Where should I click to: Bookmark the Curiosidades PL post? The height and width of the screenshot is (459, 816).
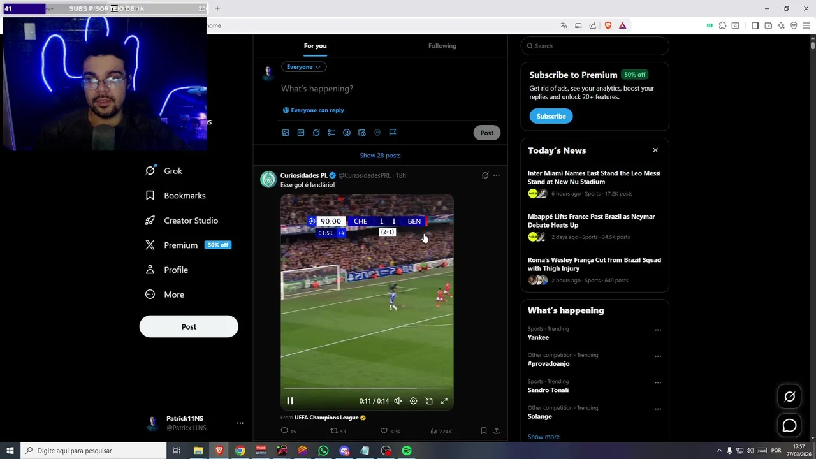(x=484, y=431)
